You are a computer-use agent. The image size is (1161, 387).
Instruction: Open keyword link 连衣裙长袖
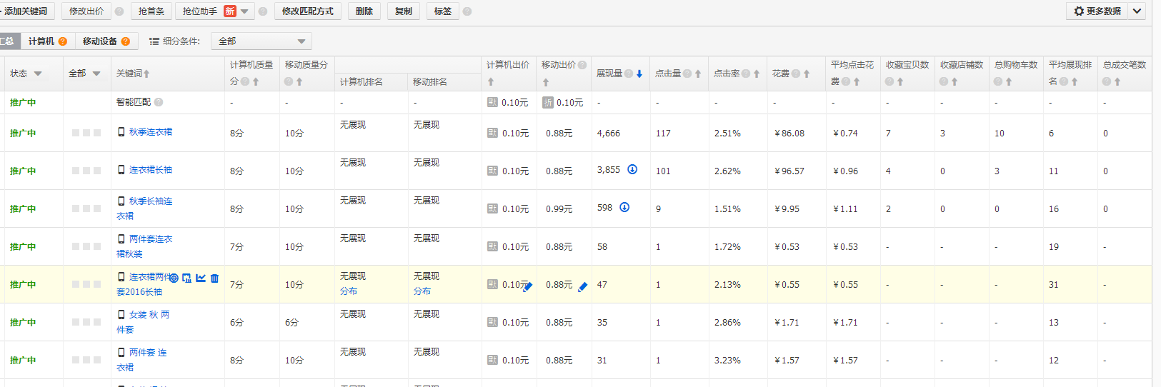click(151, 170)
